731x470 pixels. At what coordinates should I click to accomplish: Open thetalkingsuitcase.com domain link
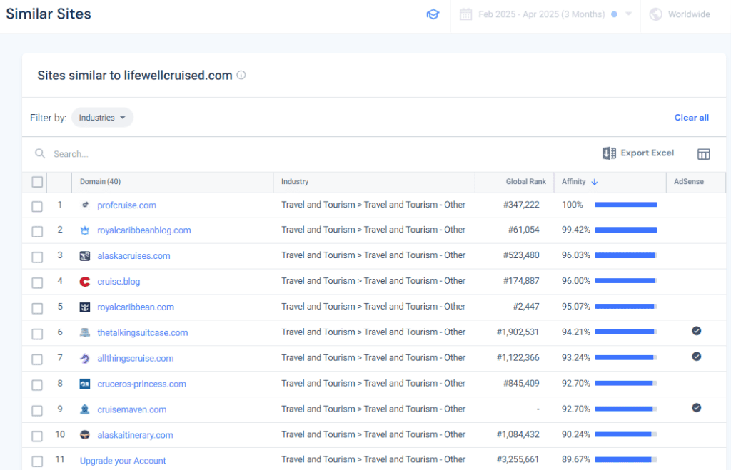pyautogui.click(x=143, y=332)
